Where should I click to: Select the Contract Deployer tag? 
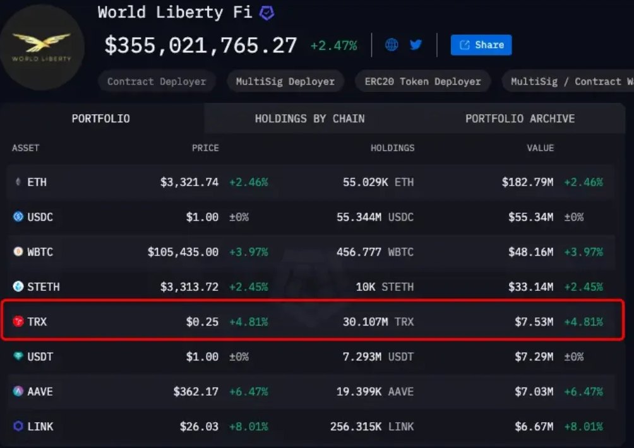(x=157, y=81)
